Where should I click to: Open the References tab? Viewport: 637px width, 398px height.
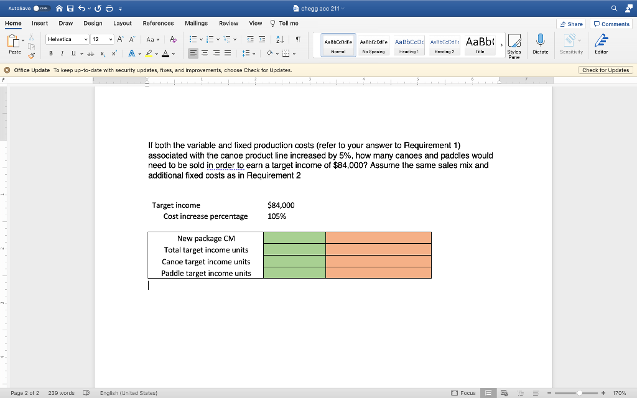coord(158,23)
